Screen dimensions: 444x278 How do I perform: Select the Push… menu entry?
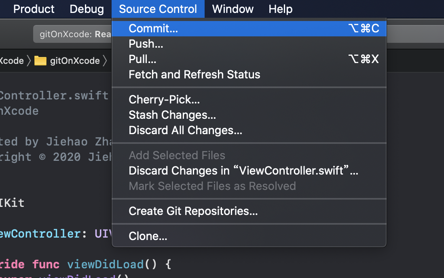[146, 44]
